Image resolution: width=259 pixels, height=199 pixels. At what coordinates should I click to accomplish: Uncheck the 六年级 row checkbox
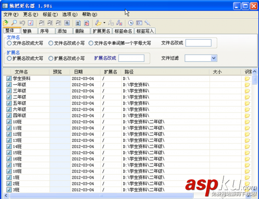(9, 109)
